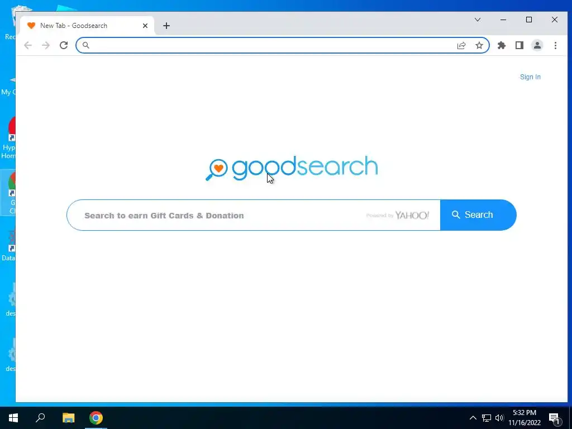572x429 pixels.
Task: Open the notification center icon
Action: coord(554,418)
